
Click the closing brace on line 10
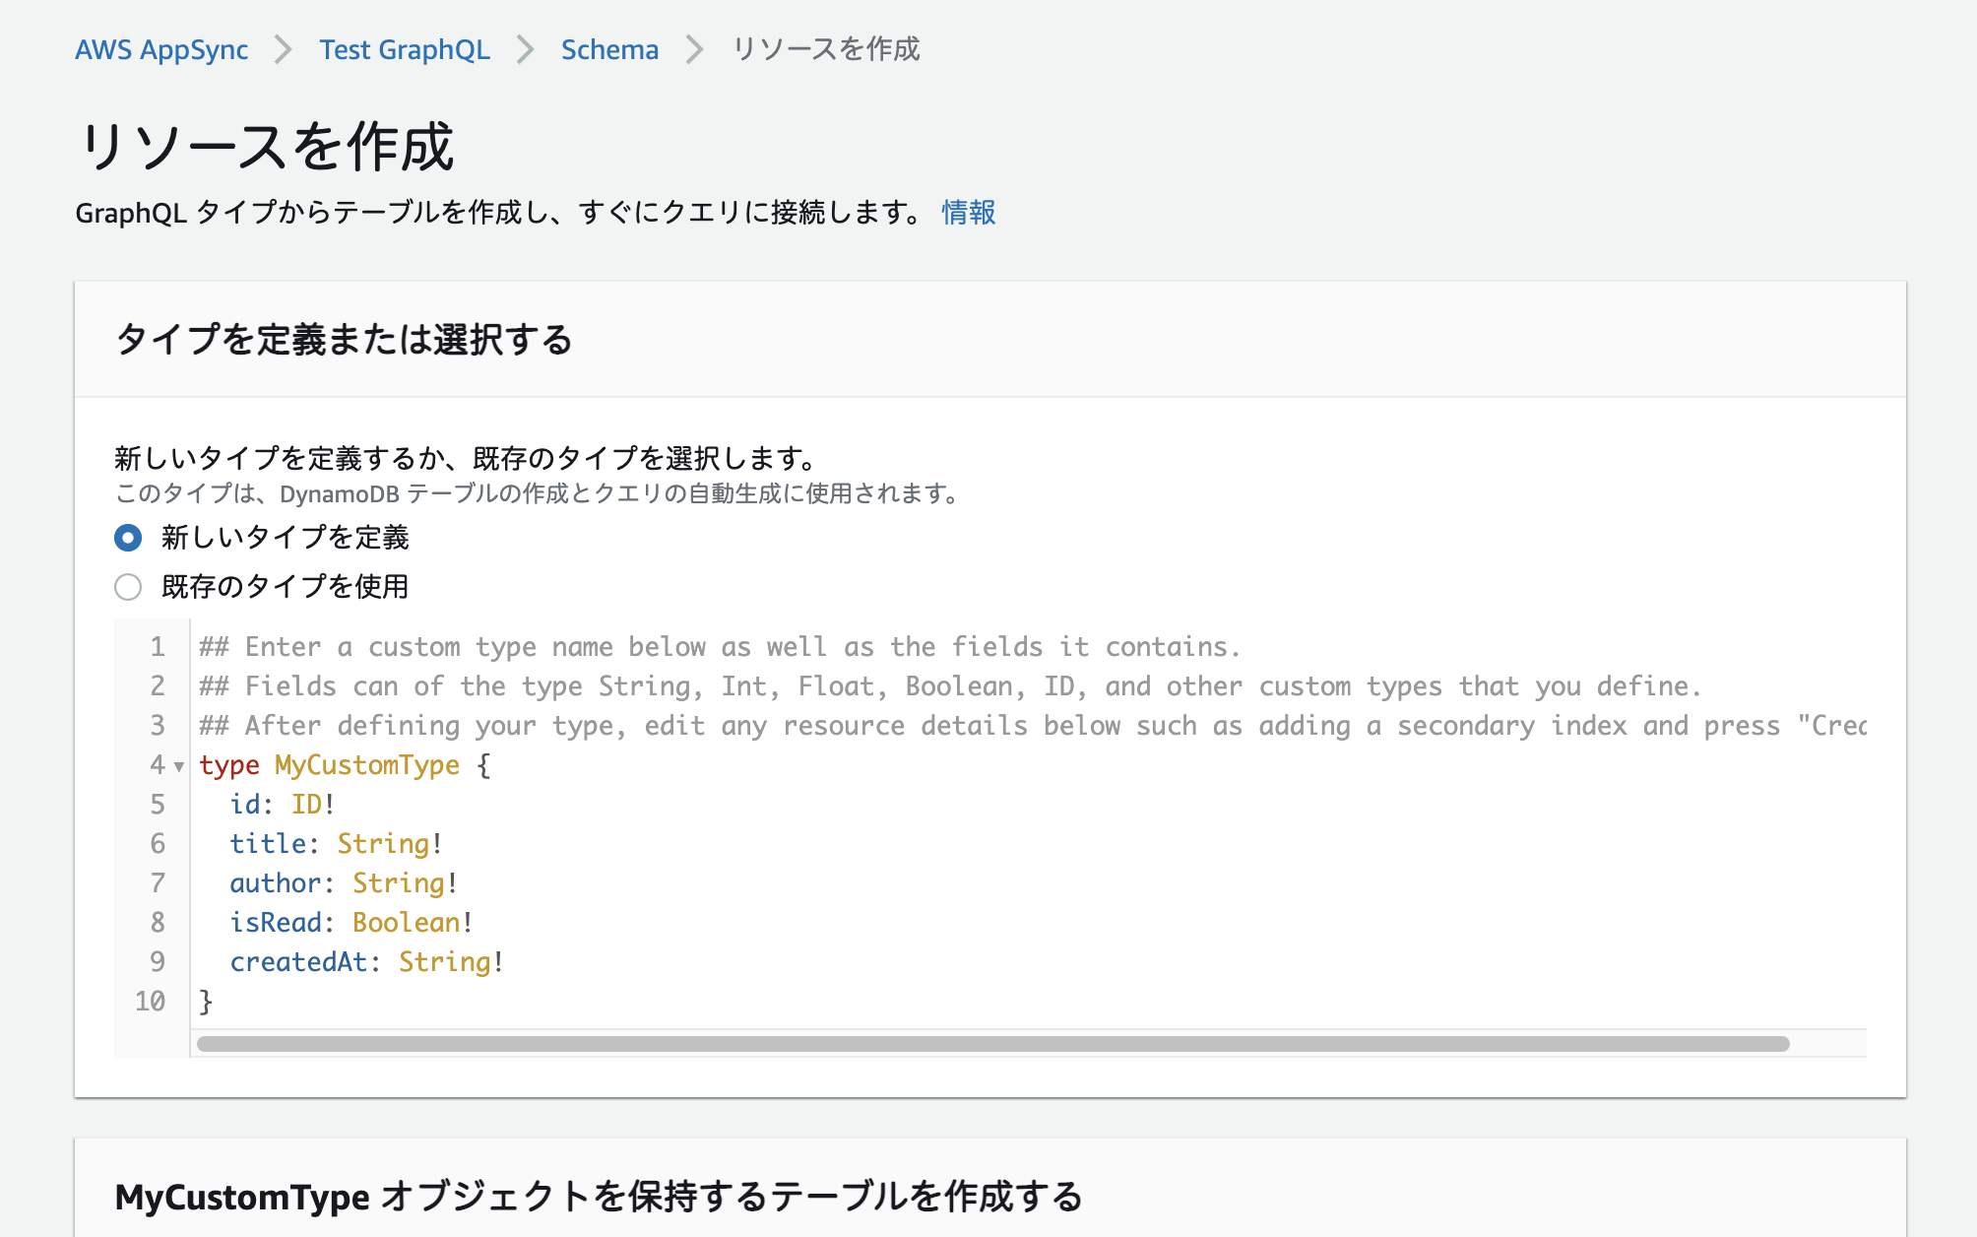point(206,1002)
